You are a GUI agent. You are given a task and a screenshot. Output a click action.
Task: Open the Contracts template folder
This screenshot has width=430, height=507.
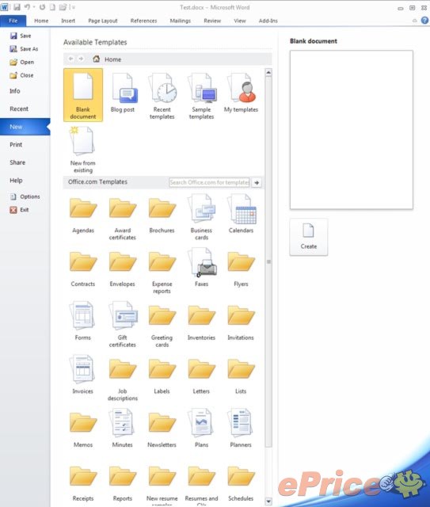click(x=83, y=268)
